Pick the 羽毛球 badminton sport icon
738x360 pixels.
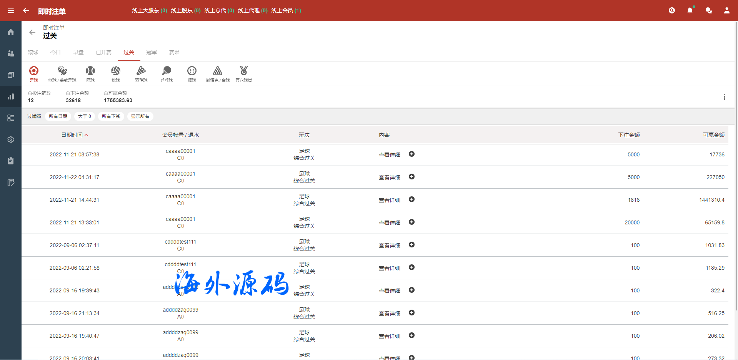141,74
